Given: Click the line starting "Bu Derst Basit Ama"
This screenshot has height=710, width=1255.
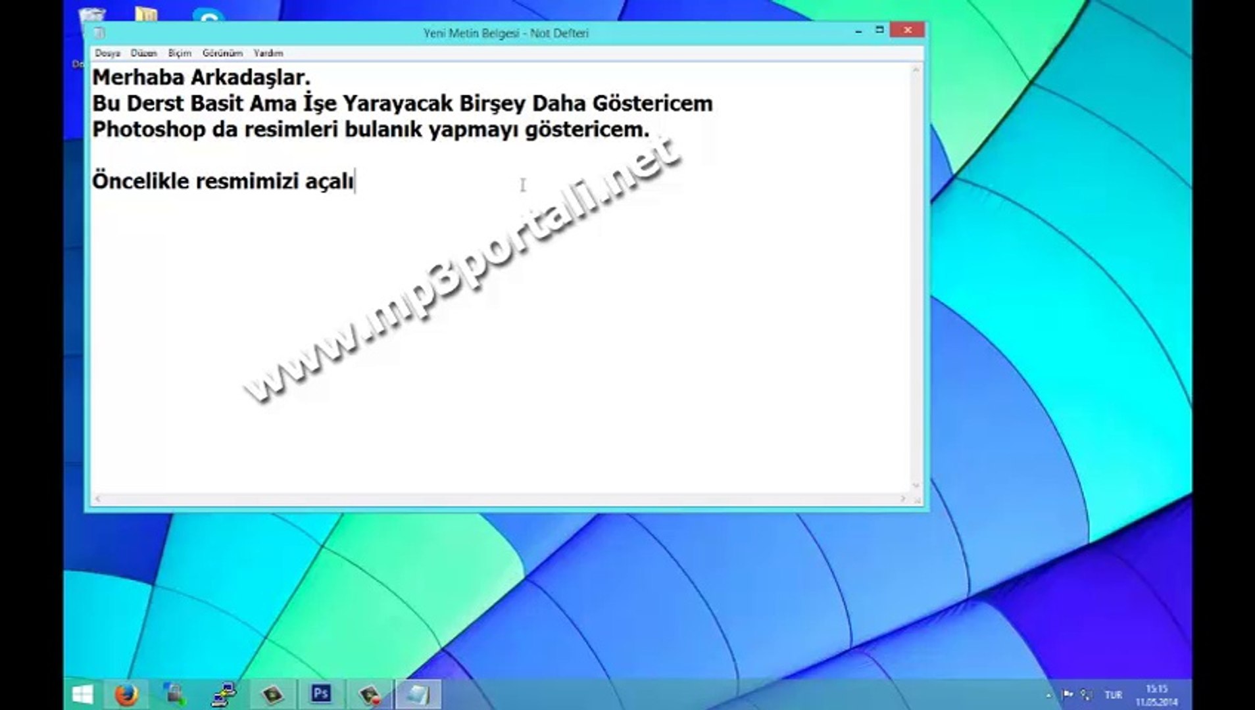Looking at the screenshot, I should pos(403,103).
